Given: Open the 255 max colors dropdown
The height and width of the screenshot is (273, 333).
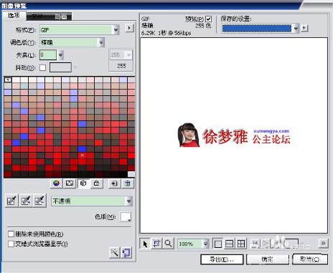Looking at the screenshot, I should tap(121, 54).
